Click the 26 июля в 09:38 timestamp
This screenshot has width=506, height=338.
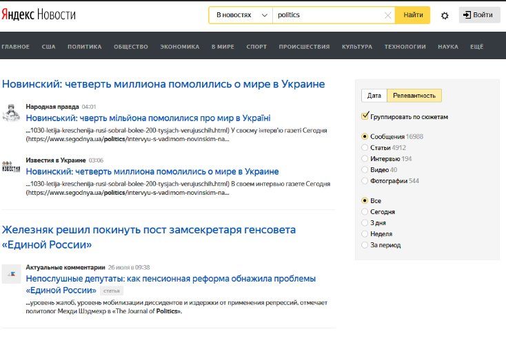pos(129,267)
